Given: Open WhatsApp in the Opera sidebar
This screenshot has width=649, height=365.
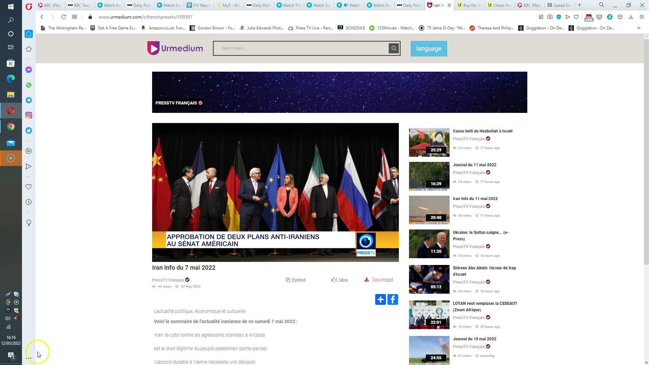Looking at the screenshot, I should [x=29, y=85].
